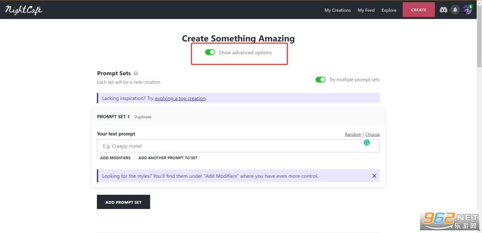Click the PROMPT SET 1 label
This screenshot has height=233, width=482.
[113, 116]
